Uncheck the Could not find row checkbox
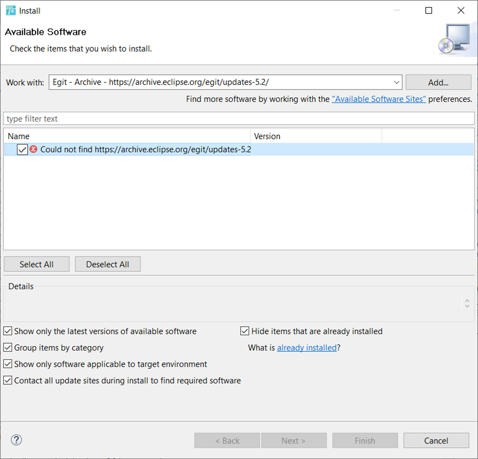The height and width of the screenshot is (459, 478). [22, 149]
